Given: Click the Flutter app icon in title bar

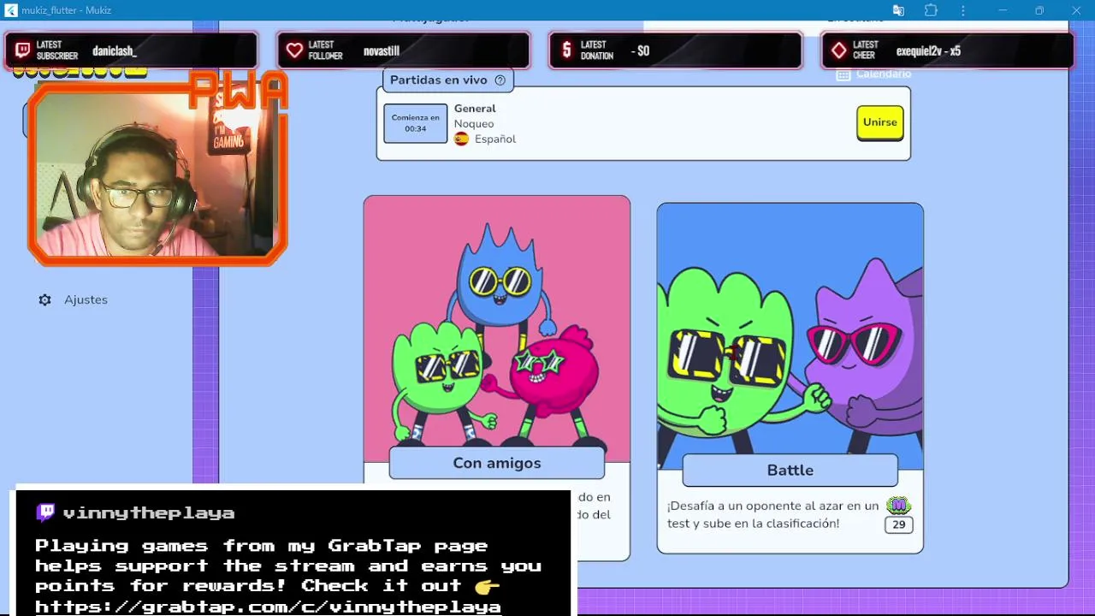Looking at the screenshot, I should [x=11, y=10].
